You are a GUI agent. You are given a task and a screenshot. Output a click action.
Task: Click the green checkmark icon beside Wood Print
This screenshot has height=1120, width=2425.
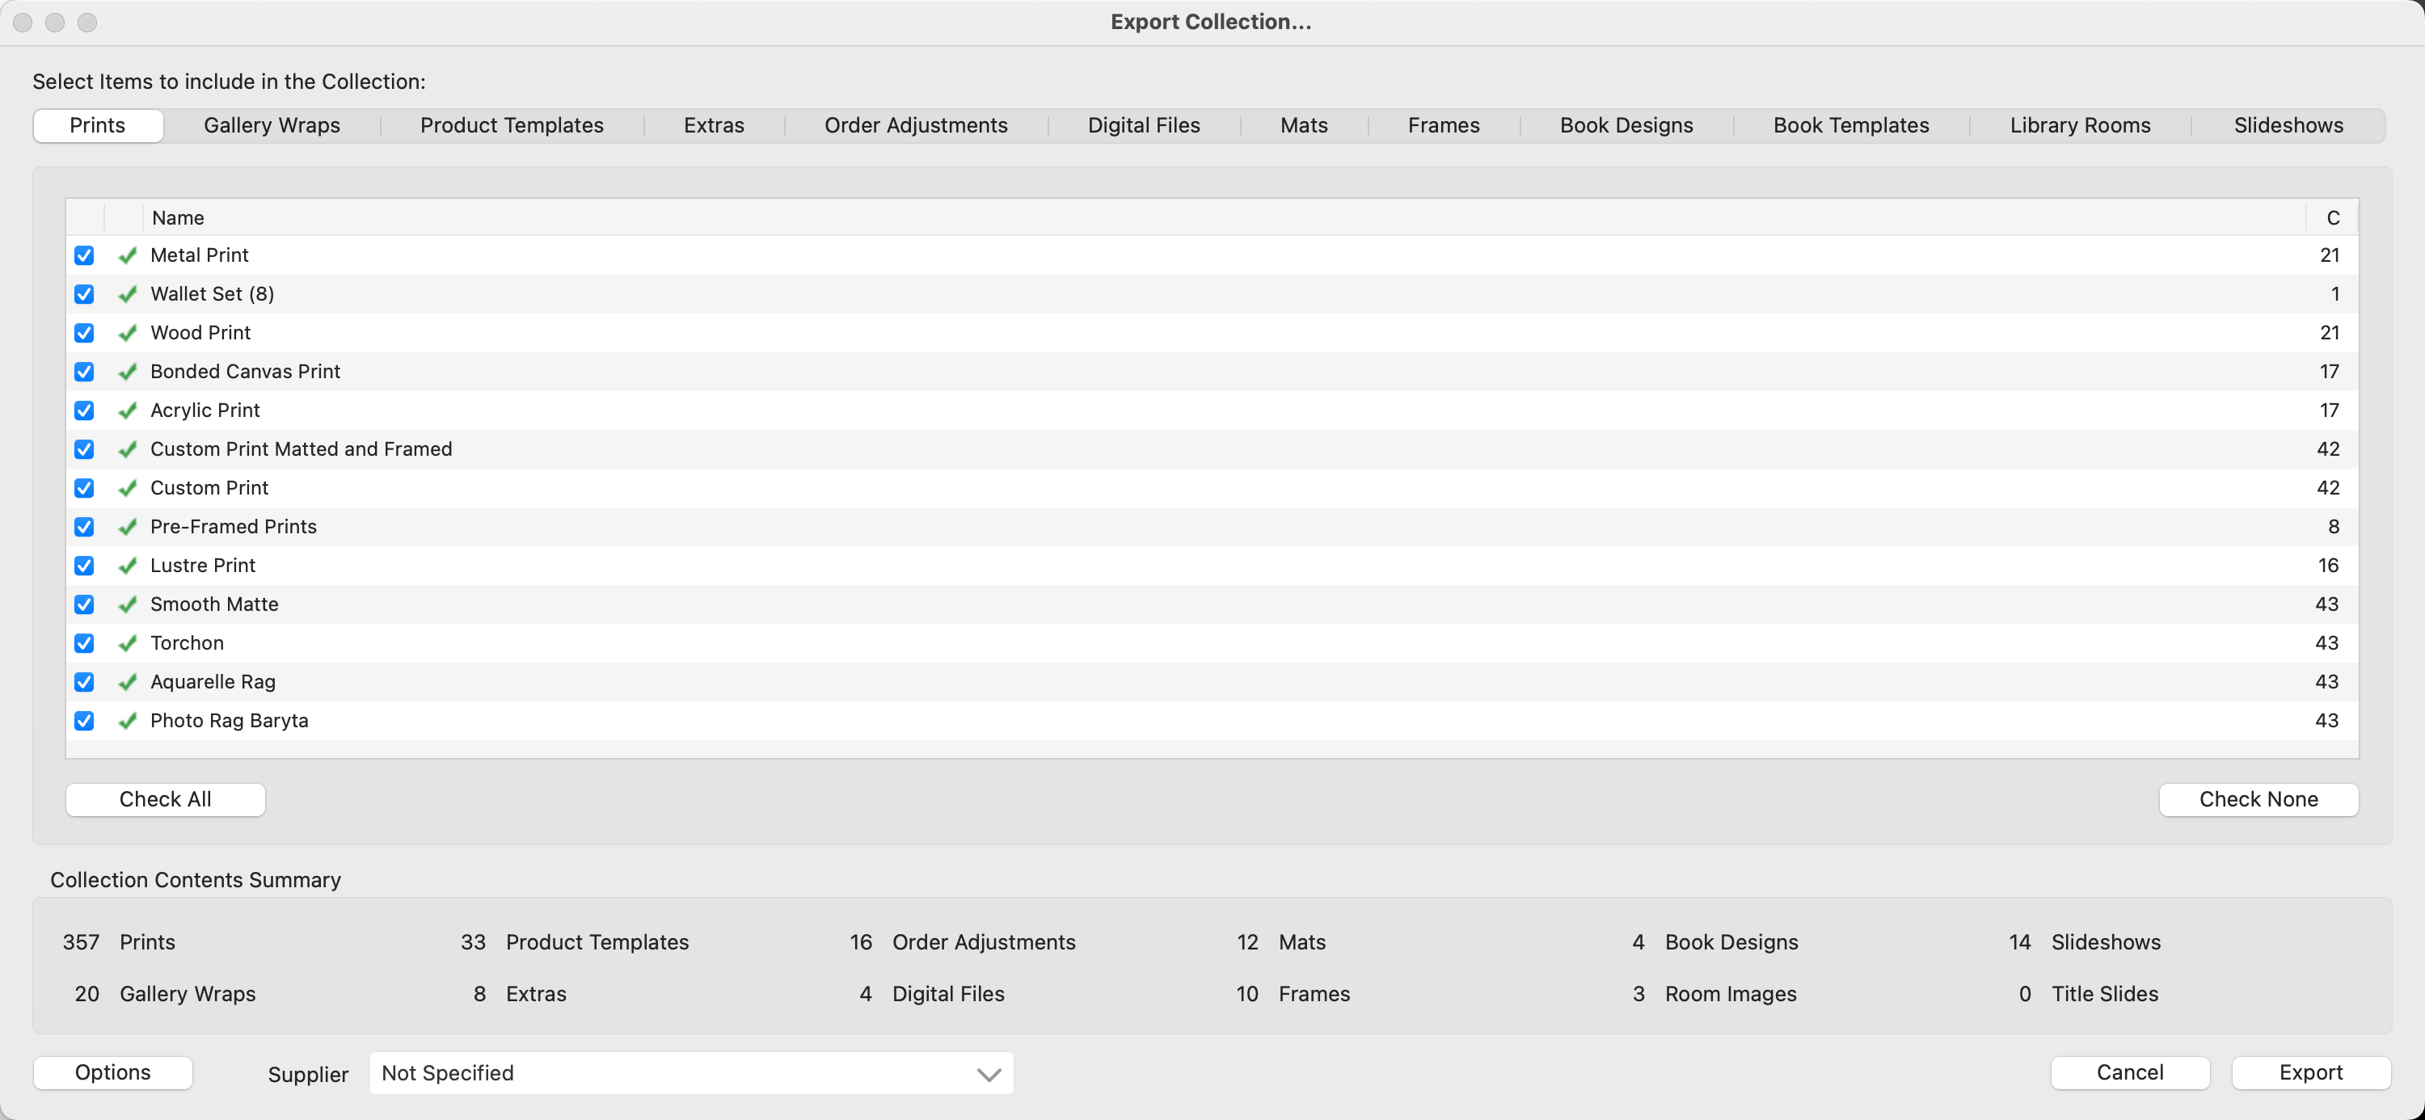pos(128,333)
